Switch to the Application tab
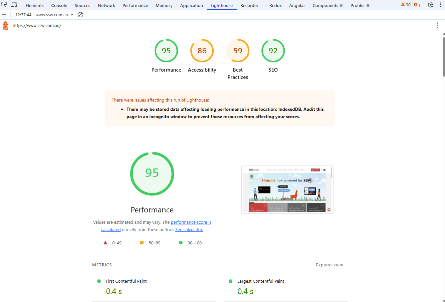Image resolution: width=445 pixels, height=302 pixels. [x=191, y=5]
